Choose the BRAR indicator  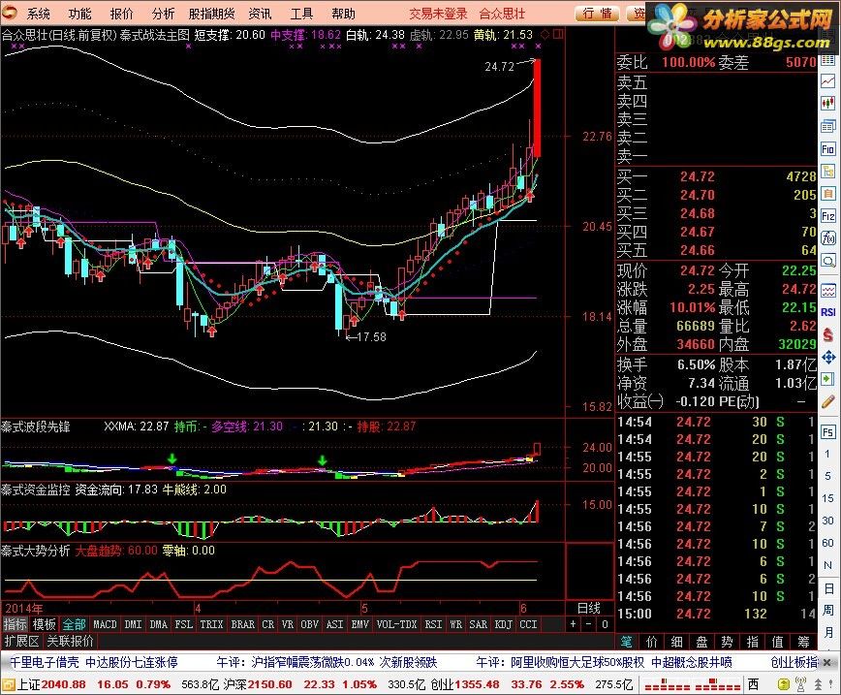(243, 624)
